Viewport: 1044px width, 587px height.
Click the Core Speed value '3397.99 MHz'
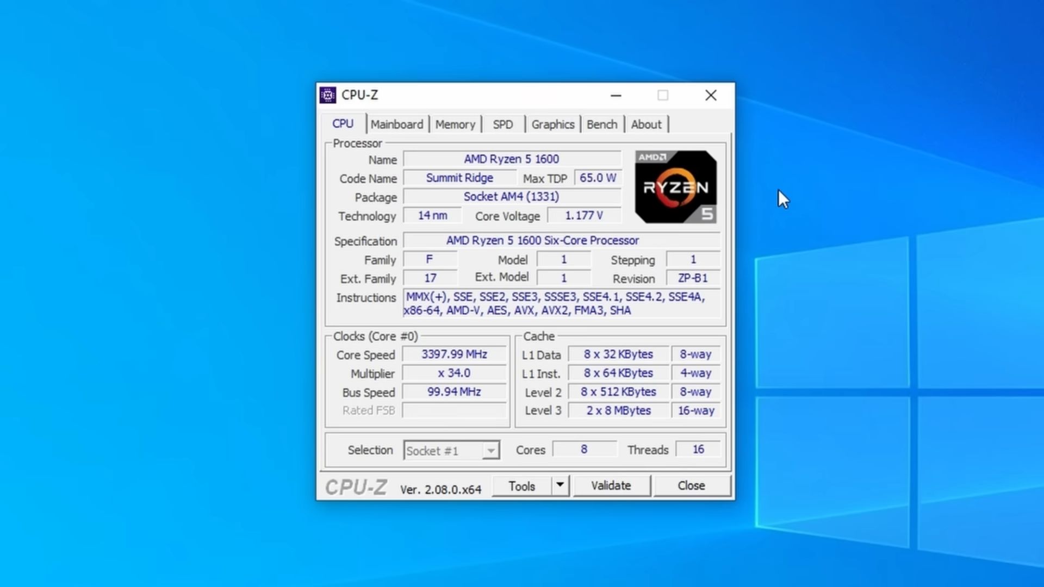click(x=454, y=354)
